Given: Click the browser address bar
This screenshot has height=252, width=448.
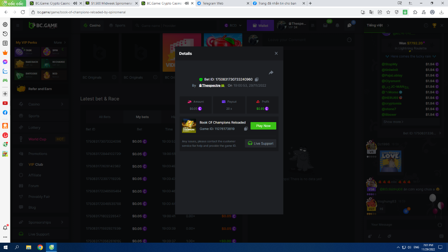Looking at the screenshot, I should coord(187,12).
